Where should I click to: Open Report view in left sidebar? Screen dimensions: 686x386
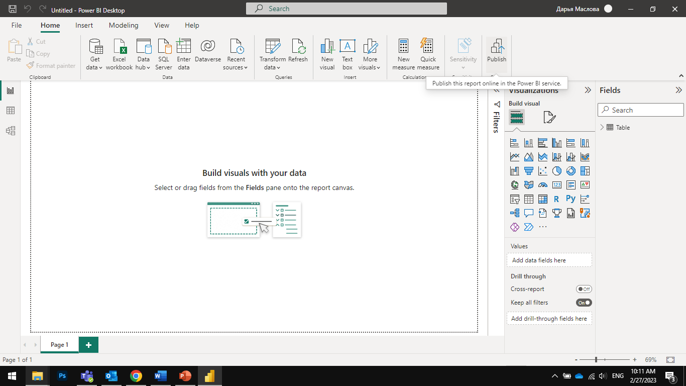pyautogui.click(x=10, y=90)
